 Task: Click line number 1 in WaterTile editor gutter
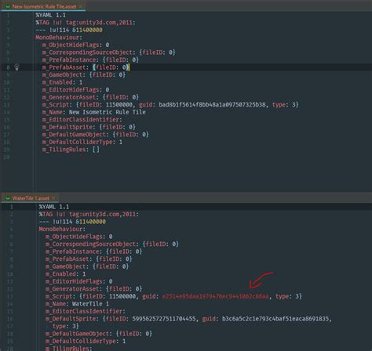11,207
